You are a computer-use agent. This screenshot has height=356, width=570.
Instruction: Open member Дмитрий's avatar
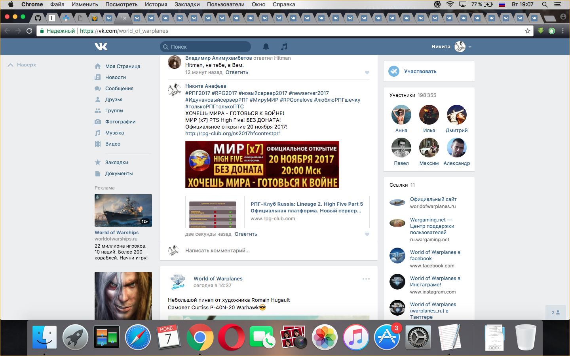457,115
